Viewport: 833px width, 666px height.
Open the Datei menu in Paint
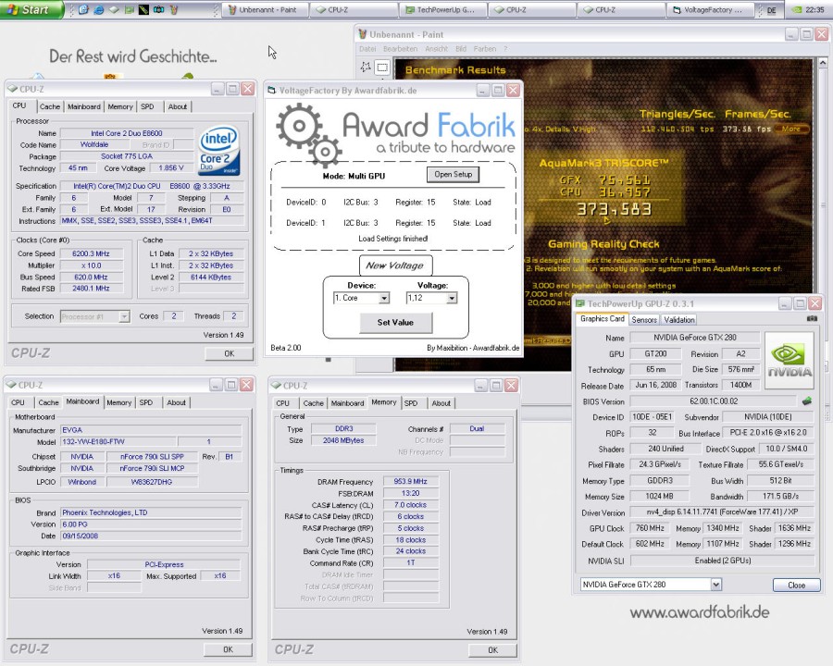[367, 49]
